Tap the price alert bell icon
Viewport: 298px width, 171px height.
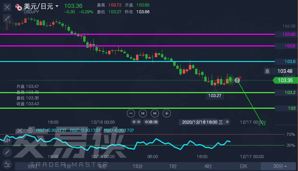pos(267,71)
